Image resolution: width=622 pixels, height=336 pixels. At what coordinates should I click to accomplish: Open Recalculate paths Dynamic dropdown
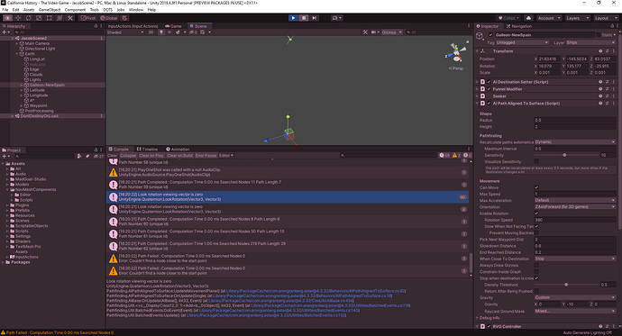pos(575,141)
